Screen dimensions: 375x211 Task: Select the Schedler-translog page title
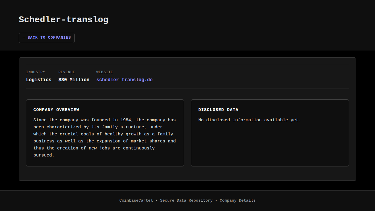(x=64, y=20)
